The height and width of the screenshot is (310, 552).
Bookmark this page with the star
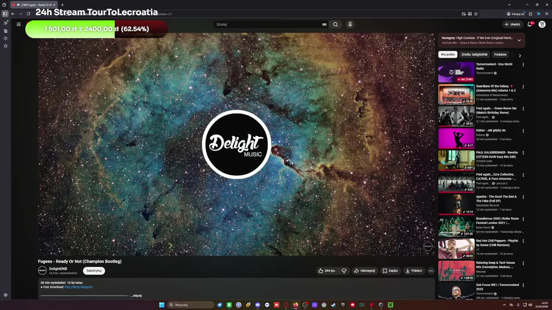pos(476,14)
